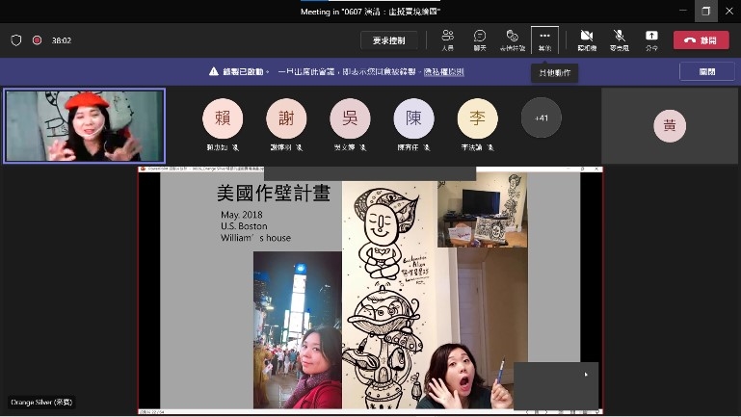Click the shield security icon

16,40
